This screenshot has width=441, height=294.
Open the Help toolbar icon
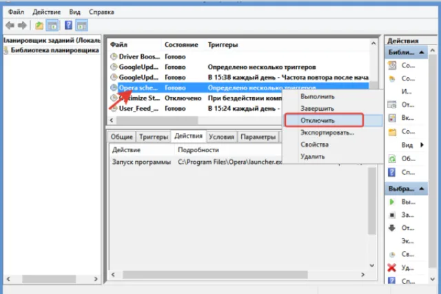coord(68,25)
